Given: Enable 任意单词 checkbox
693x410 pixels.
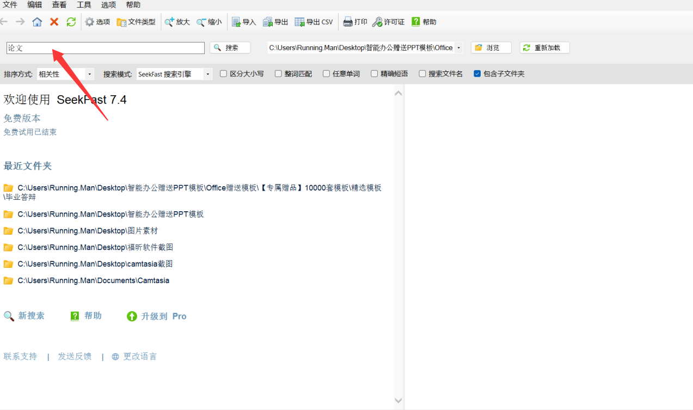Looking at the screenshot, I should [x=326, y=74].
